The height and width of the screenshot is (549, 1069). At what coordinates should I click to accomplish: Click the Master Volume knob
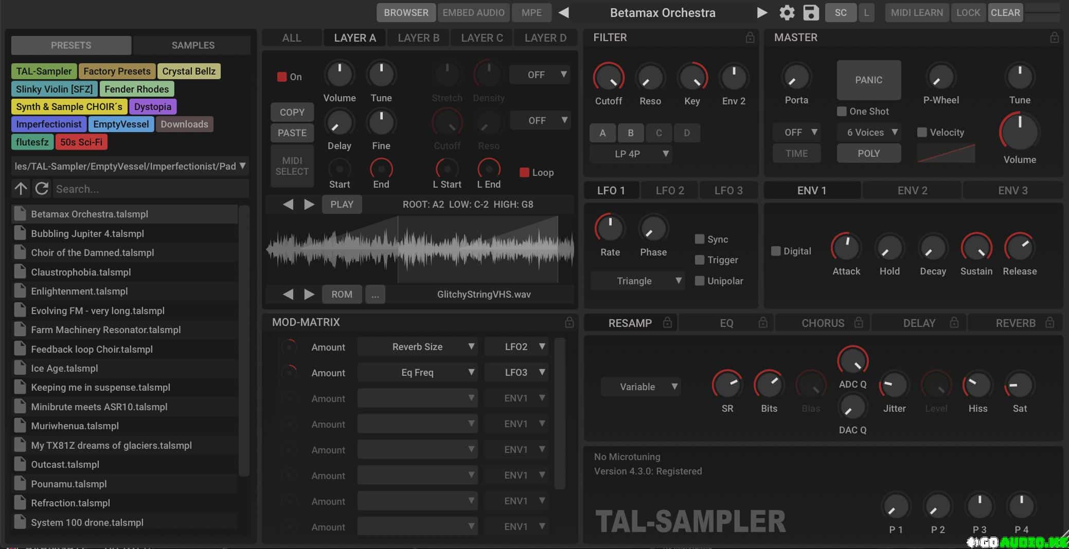pyautogui.click(x=1019, y=132)
